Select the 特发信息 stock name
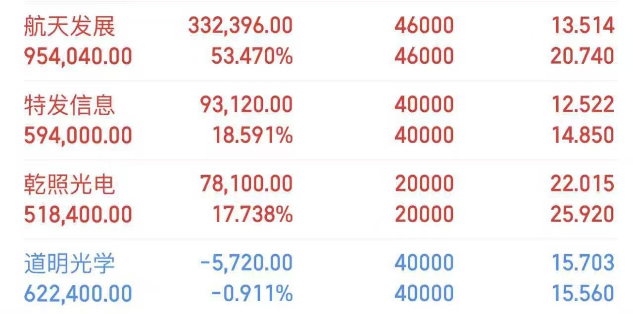Screen dimensions: 633x314 tap(70, 105)
